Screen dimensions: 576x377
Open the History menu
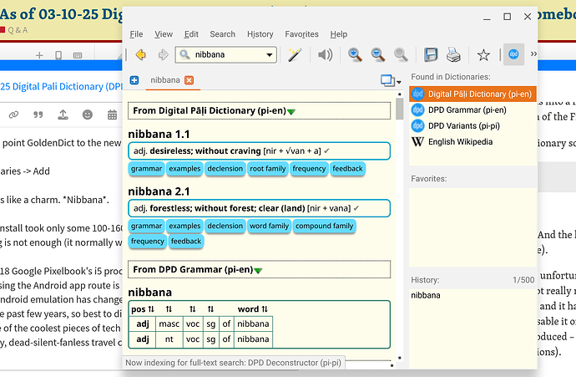coord(260,34)
